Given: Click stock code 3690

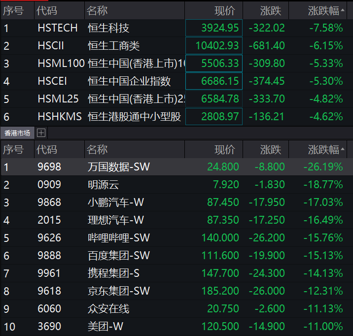Looking at the screenshot, I should click(49, 327).
